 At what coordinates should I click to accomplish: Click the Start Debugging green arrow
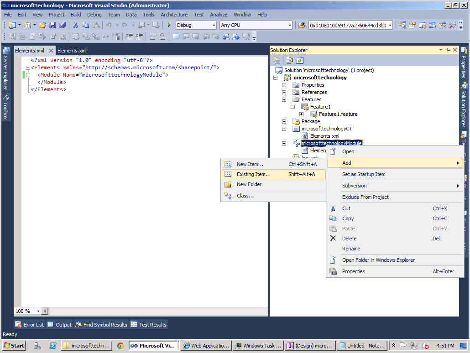click(169, 26)
